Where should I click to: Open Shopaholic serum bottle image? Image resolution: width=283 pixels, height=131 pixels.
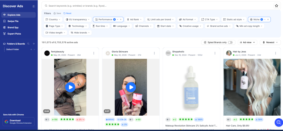[x=191, y=87]
